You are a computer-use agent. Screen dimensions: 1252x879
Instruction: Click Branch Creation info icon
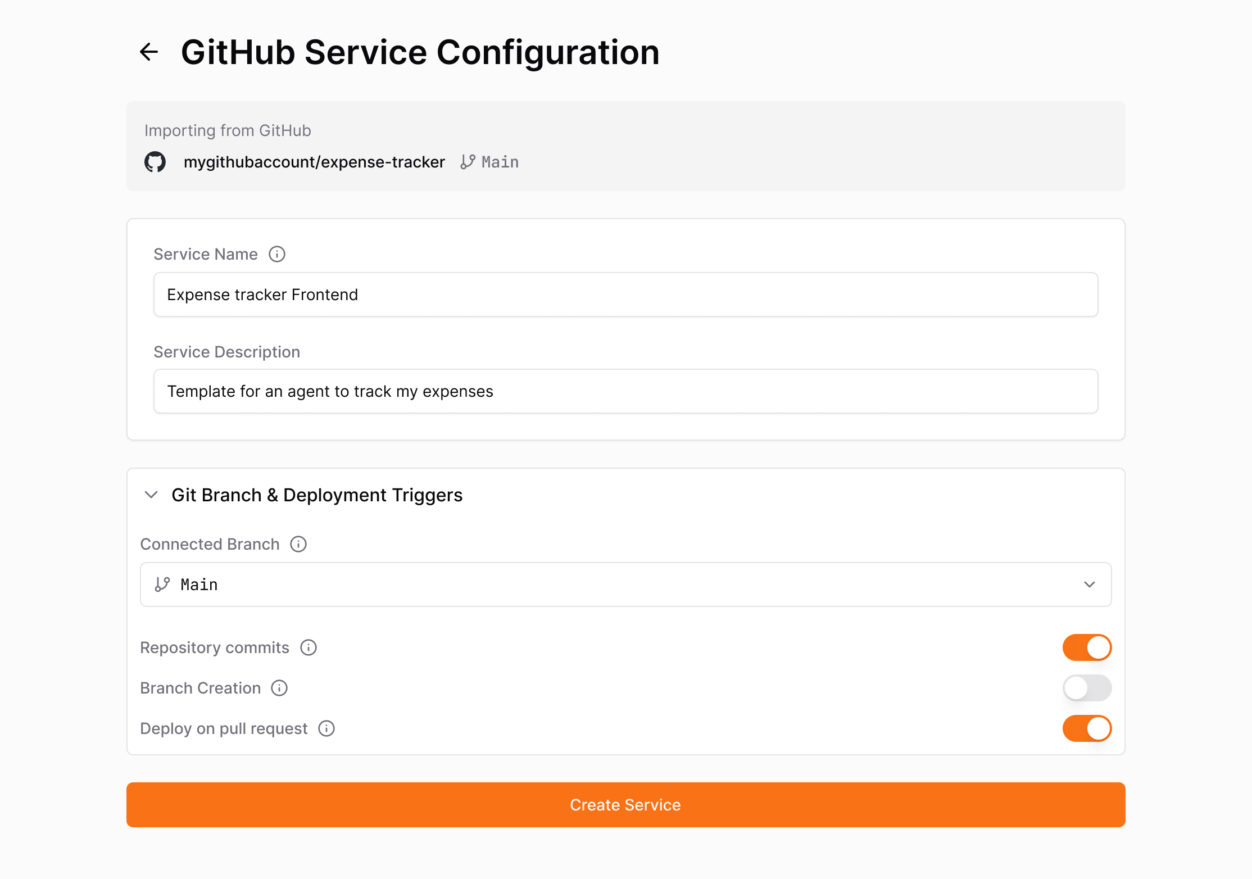279,688
